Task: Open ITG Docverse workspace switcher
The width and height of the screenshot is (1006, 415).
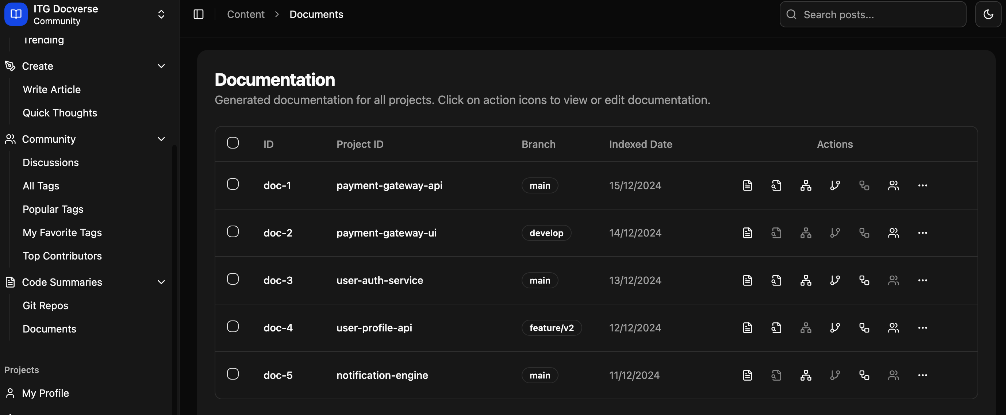Action: 161,15
